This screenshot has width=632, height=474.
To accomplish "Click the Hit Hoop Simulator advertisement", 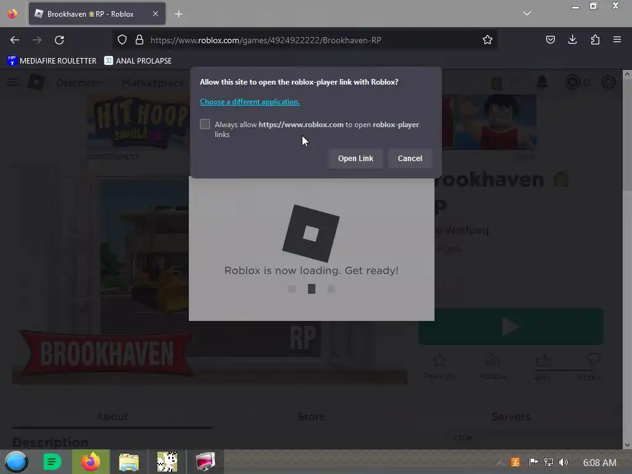I will click(139, 122).
